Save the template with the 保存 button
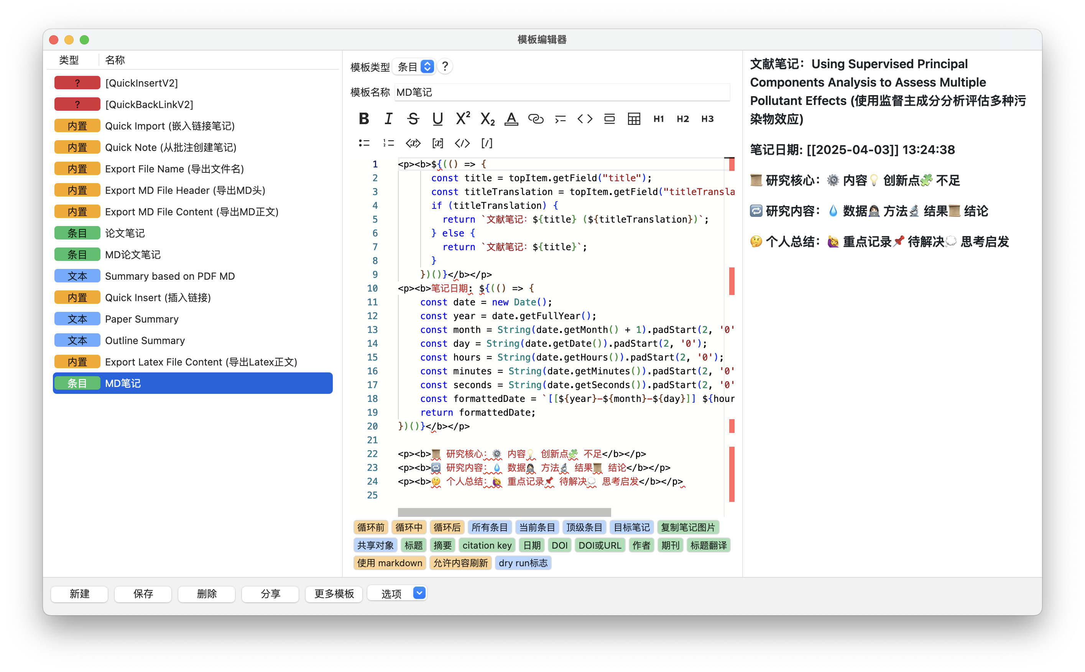Screen dimensions: 1085x672 click(x=143, y=594)
